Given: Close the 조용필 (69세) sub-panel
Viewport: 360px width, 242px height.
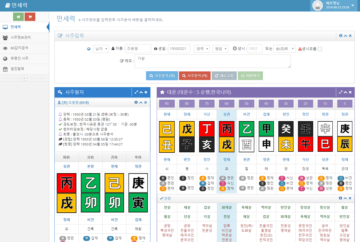Looking at the screenshot, I should point(145,102).
